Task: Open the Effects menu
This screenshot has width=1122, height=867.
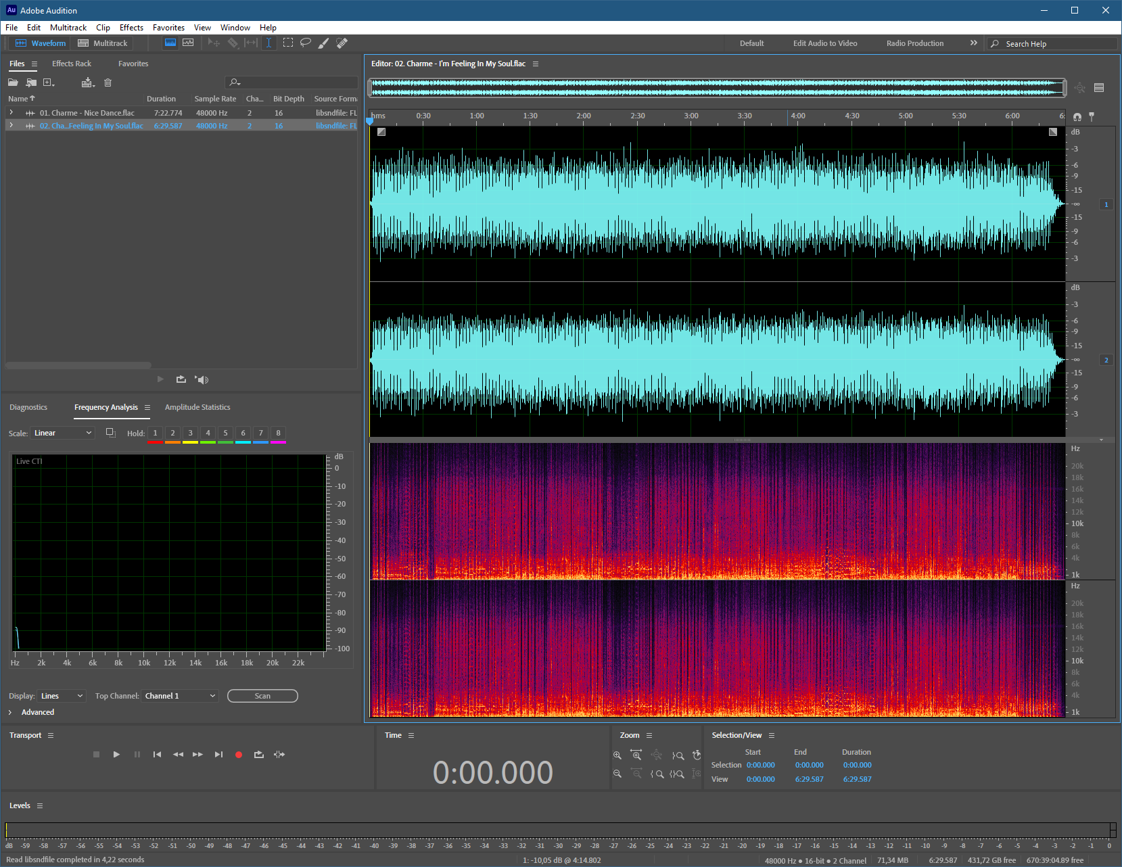Action: click(x=131, y=28)
